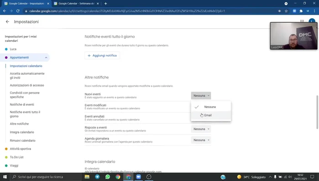The image size is (319, 181).
Task: Select Luca calendar in sidebar
Action: (13, 49)
